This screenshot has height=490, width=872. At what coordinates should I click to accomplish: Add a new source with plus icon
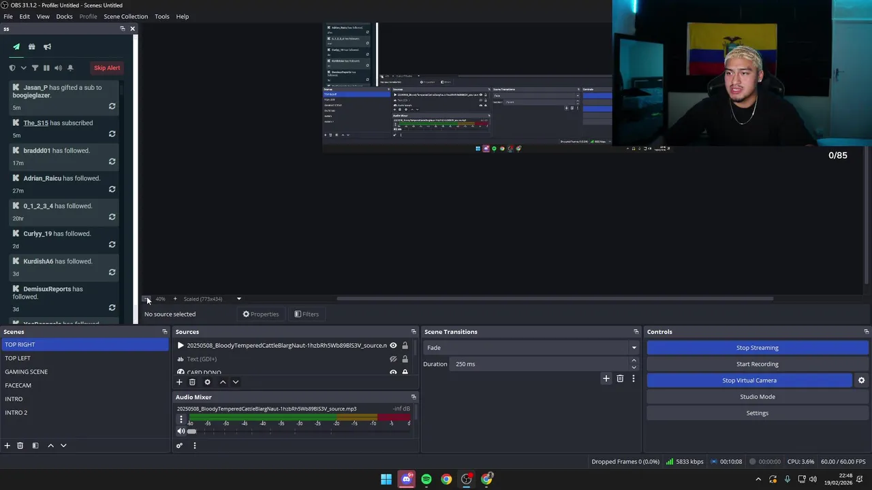click(x=179, y=382)
